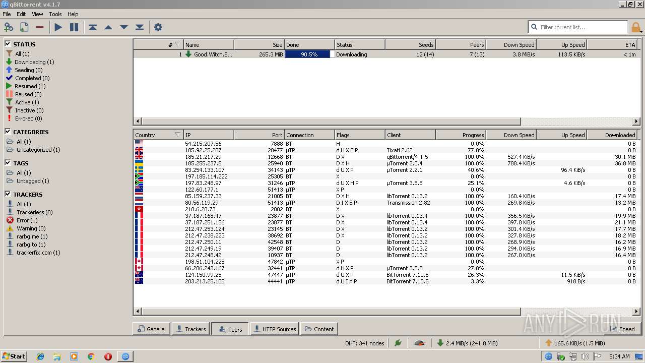
Task: Click the Add torrent link toolbar icon
Action: 9,27
